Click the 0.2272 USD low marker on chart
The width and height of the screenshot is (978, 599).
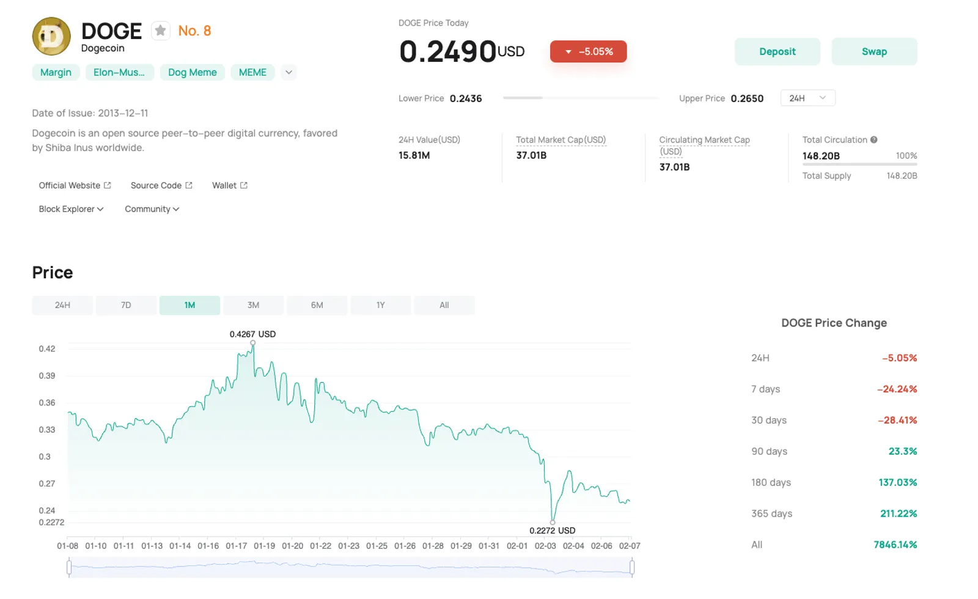(x=553, y=523)
